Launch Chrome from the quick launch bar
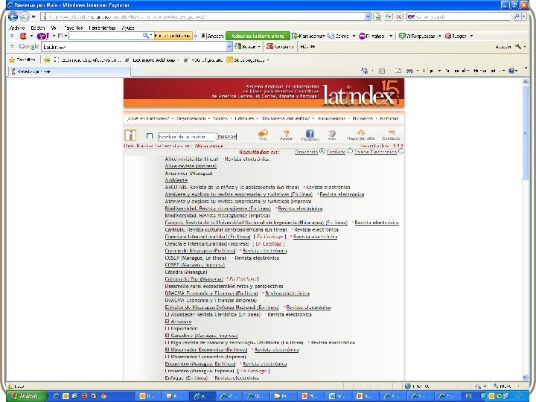This screenshot has width=536, height=402. point(103,396)
